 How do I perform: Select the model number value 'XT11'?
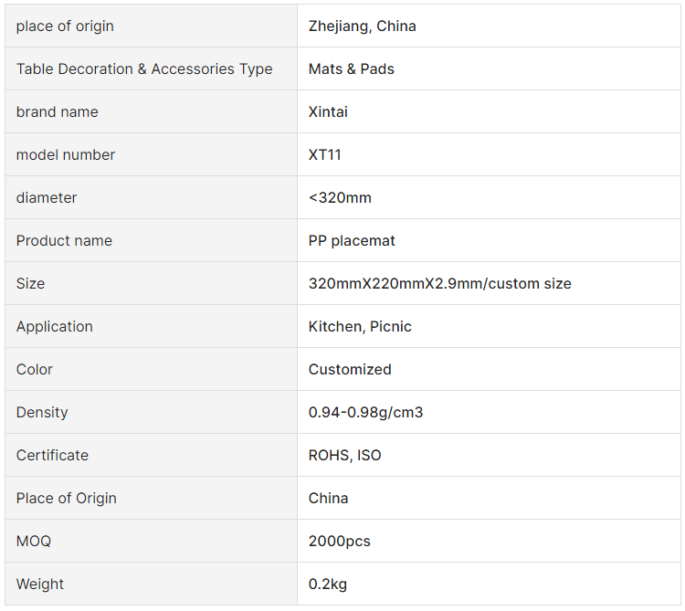[x=325, y=155]
